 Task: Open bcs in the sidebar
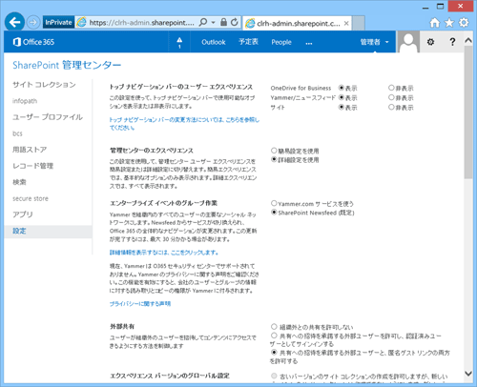17,133
